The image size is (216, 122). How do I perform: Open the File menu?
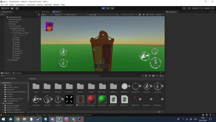coord(2,5)
